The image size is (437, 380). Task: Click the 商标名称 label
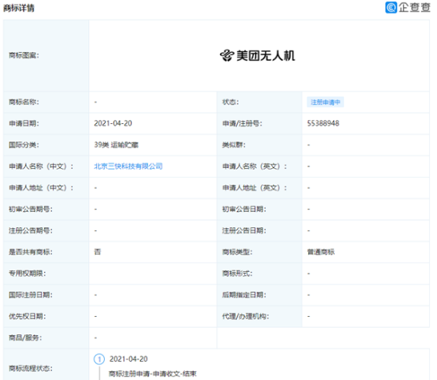coord(24,102)
